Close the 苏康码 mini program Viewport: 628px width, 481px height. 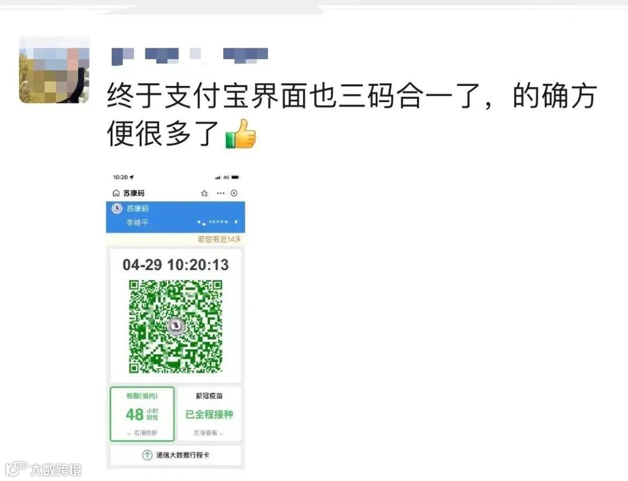click(234, 193)
